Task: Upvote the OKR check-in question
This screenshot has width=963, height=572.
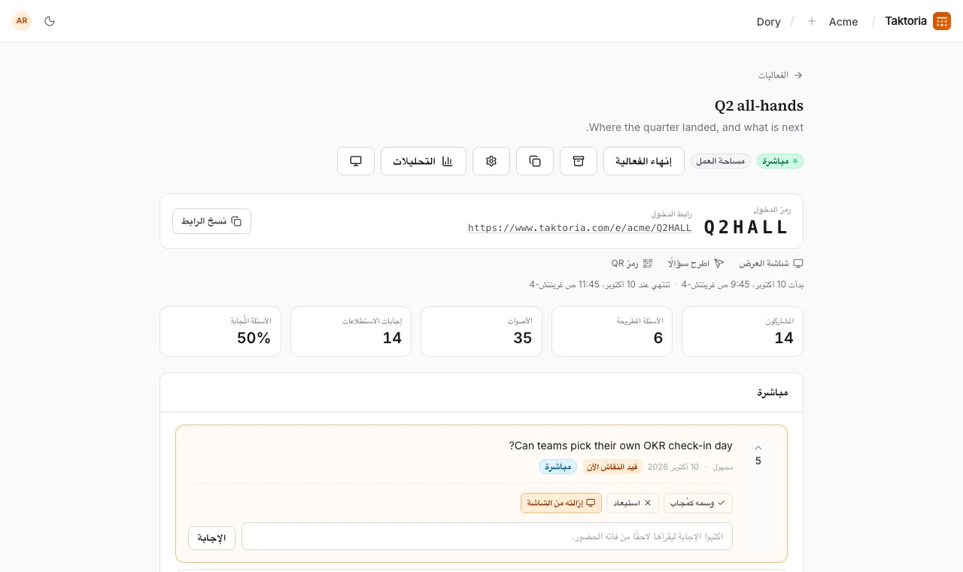Action: point(758,448)
